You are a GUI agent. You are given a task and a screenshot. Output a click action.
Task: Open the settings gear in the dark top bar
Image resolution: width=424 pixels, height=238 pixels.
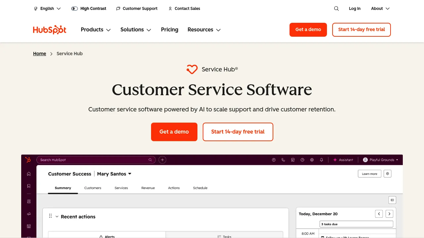point(312,160)
